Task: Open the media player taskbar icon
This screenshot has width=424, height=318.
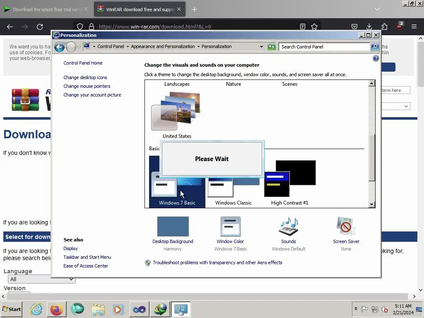Action: [118, 309]
